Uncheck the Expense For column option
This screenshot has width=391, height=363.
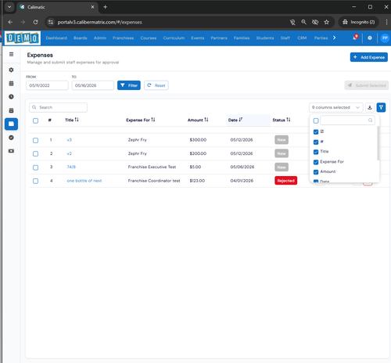pyautogui.click(x=316, y=162)
